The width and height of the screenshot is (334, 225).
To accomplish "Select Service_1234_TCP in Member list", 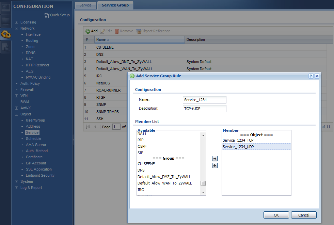I will [256, 140].
